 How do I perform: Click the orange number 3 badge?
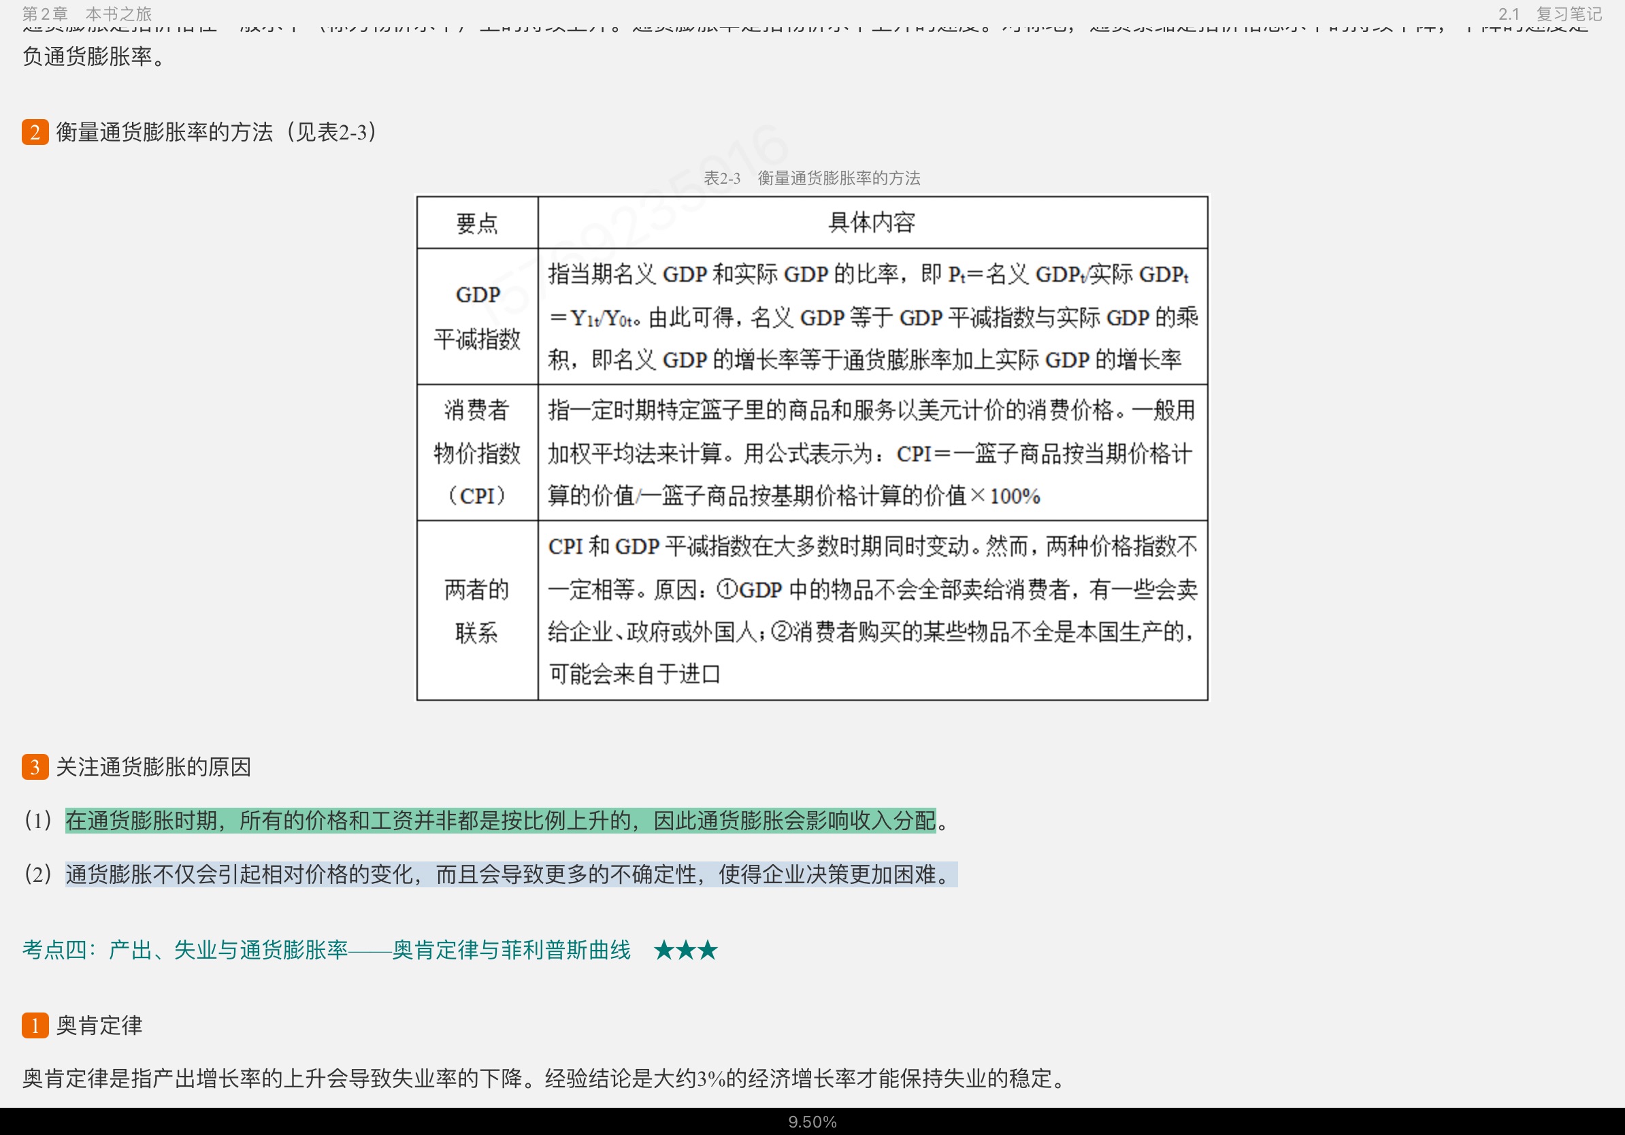[35, 767]
